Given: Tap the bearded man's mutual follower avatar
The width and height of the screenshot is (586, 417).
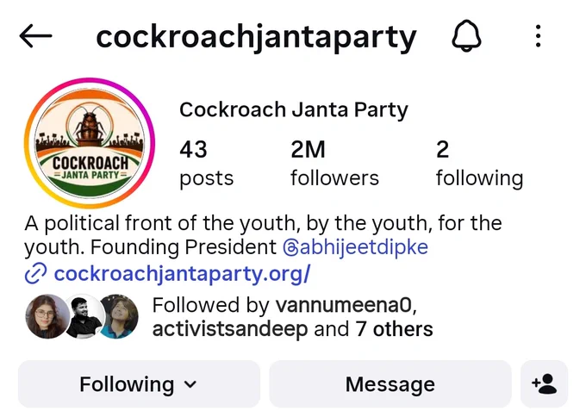Looking at the screenshot, I should coord(84,316).
